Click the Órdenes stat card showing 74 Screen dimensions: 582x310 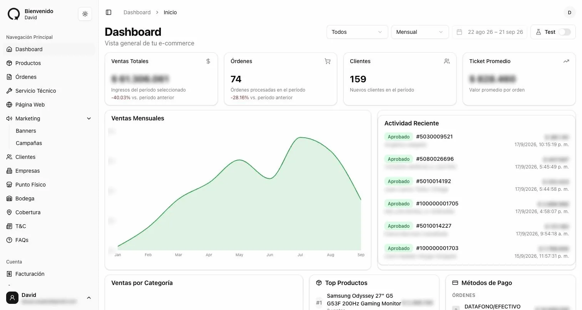[x=281, y=79]
